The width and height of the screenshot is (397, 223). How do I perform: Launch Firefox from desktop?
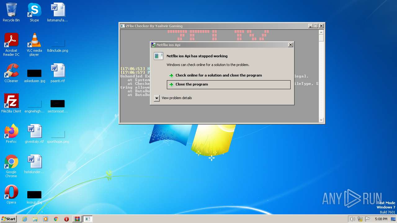[x=11, y=134]
